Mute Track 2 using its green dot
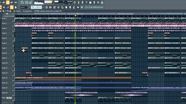The height and width of the screenshot is (104, 186). 13,26
